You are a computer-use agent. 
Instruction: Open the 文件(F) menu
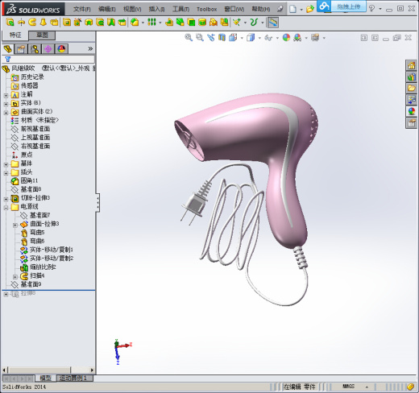click(x=82, y=9)
